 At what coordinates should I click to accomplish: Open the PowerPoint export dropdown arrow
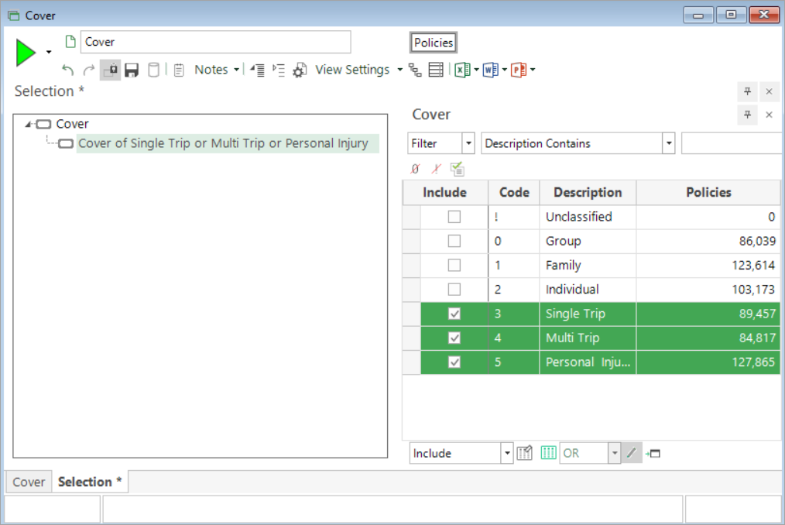[533, 70]
